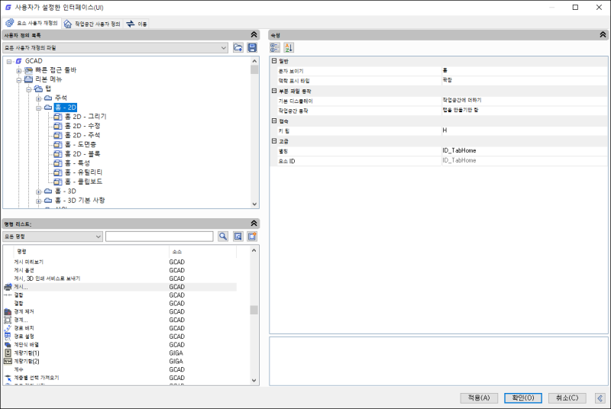
Task: Collapse the 홈 - 2D tree node
Action: click(x=39, y=108)
